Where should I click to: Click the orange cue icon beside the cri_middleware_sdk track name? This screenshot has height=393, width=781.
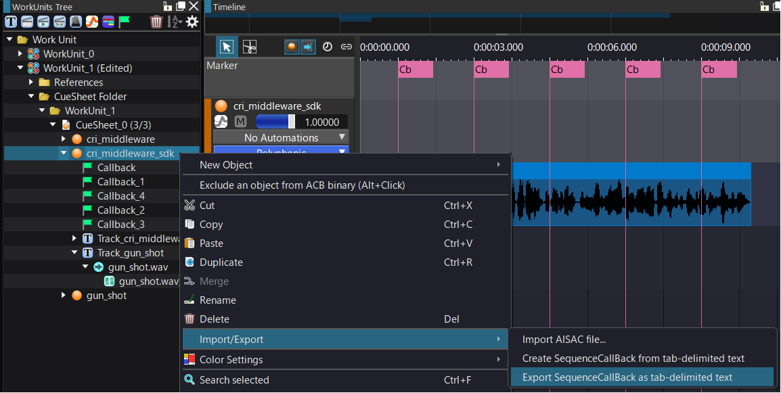(x=221, y=106)
